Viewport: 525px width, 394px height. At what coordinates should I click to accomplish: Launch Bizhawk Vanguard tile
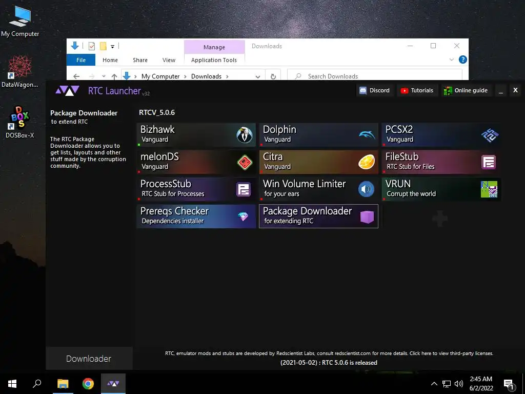tap(196, 135)
